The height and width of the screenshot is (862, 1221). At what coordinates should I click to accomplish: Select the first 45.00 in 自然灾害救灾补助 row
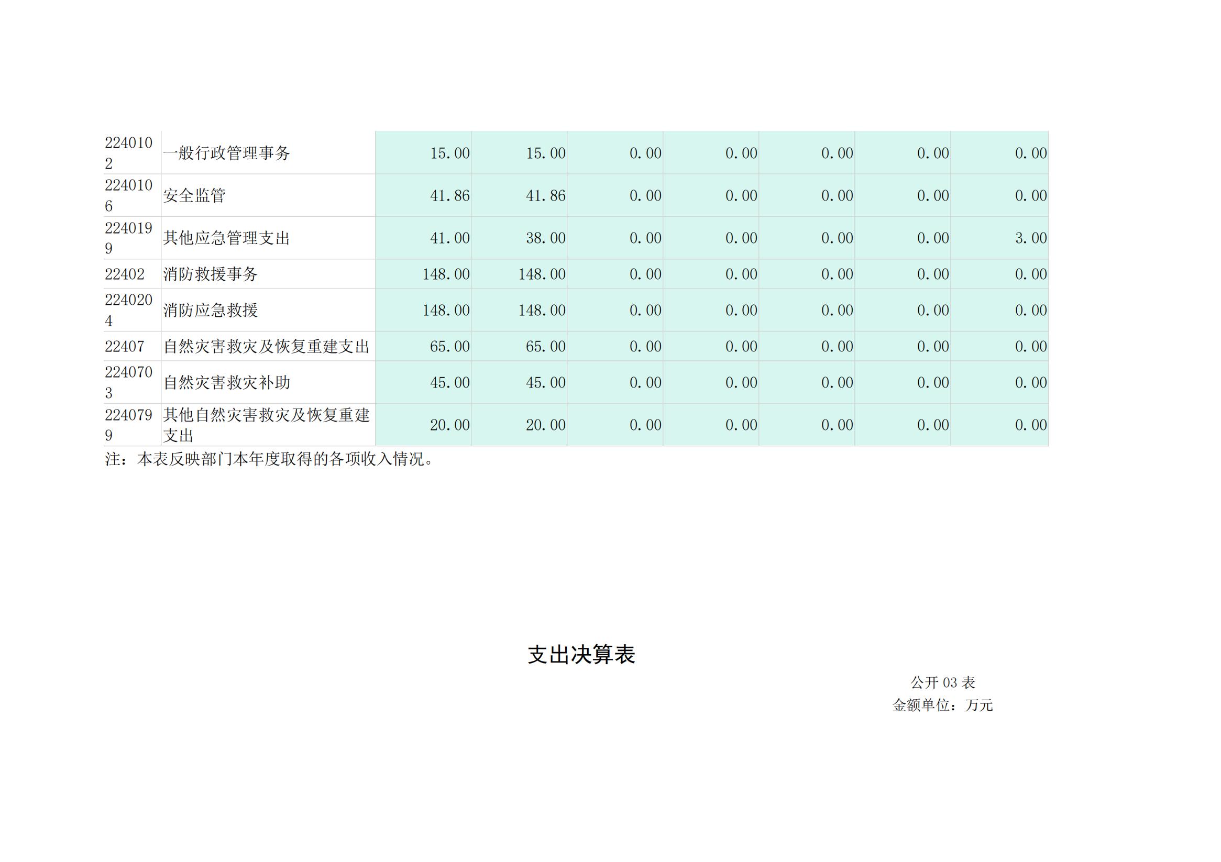coord(450,382)
